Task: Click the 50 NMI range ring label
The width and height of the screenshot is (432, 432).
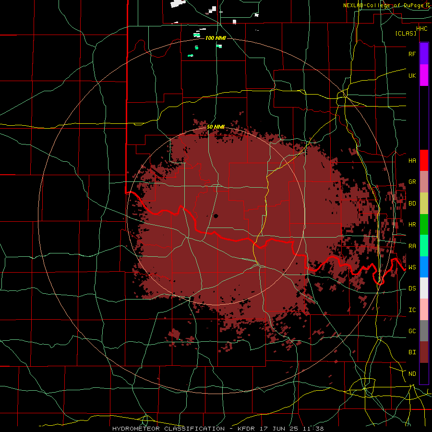Action: (216, 127)
